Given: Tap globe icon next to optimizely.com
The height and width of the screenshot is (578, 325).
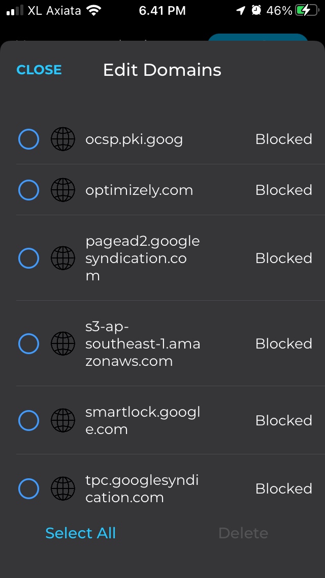Looking at the screenshot, I should point(63,190).
